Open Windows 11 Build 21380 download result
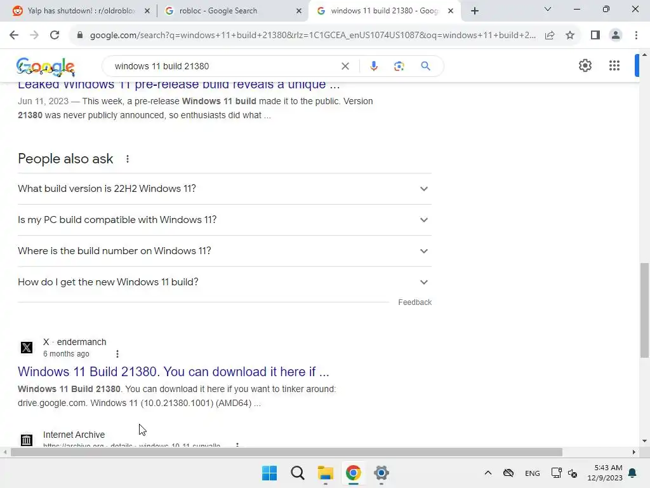Image resolution: width=650 pixels, height=488 pixels. [173, 372]
